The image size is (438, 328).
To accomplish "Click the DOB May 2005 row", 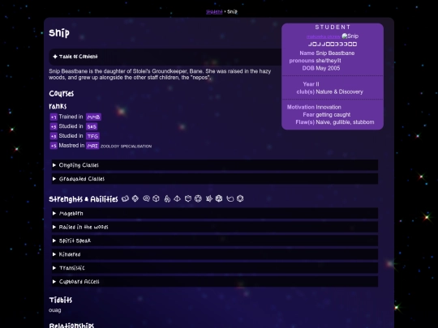I will tap(321, 68).
